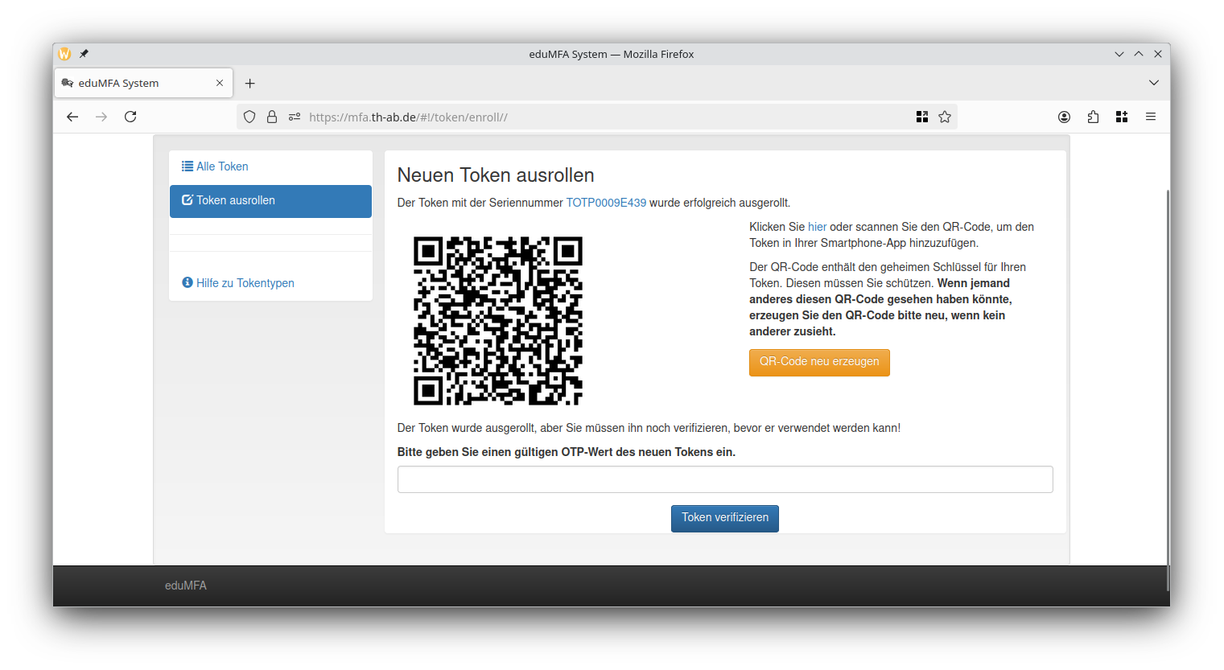
Task: Open a new tab with the plus button
Action: pyautogui.click(x=250, y=83)
